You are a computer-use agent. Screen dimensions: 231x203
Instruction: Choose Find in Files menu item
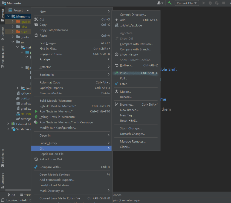(72, 49)
